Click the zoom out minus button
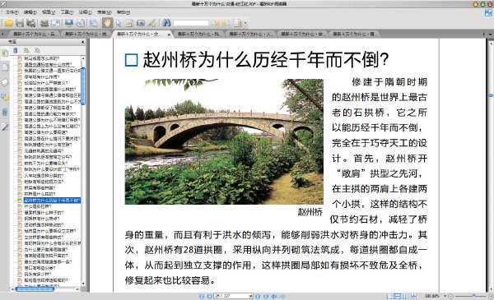 [450, 296]
